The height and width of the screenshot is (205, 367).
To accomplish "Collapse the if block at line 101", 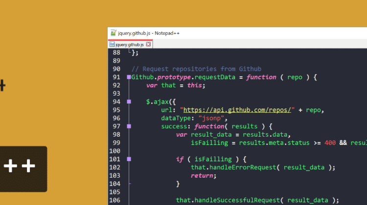I will click(x=129, y=159).
